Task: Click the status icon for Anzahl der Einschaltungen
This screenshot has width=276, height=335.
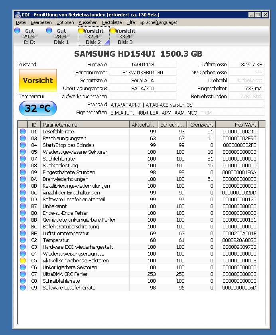Action: click(x=23, y=192)
